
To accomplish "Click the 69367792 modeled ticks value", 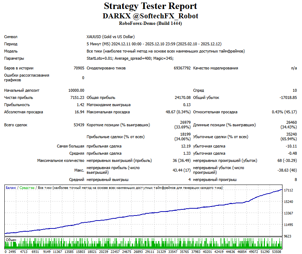I will coord(182,68).
